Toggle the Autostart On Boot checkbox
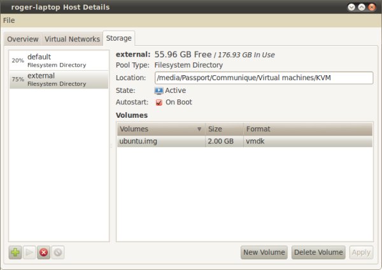The image size is (382, 270). point(159,103)
